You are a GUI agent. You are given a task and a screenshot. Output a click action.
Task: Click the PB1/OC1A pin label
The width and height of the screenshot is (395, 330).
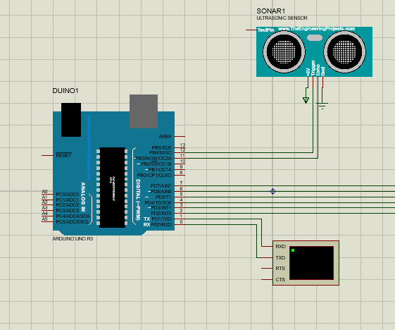click(x=160, y=169)
